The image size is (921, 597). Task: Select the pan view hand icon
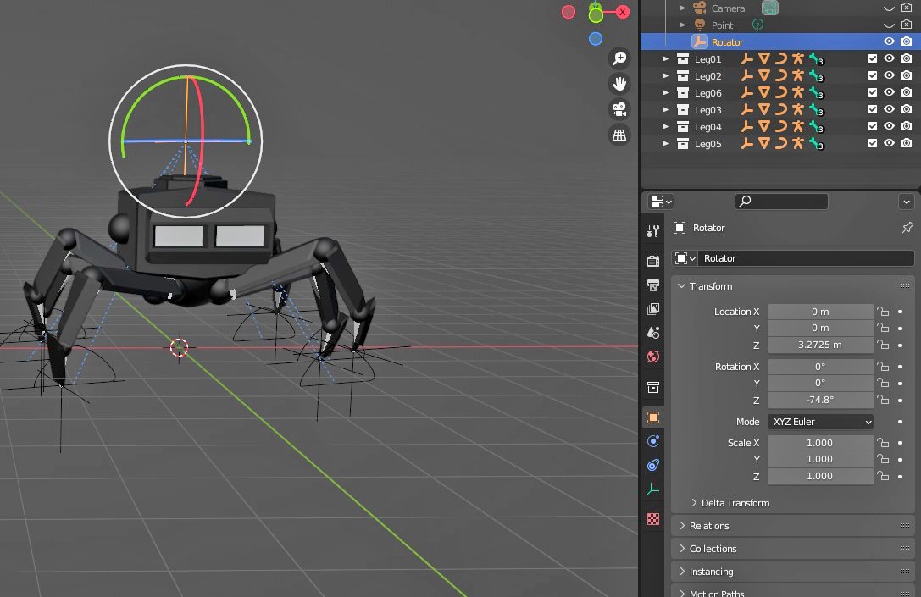pyautogui.click(x=619, y=83)
